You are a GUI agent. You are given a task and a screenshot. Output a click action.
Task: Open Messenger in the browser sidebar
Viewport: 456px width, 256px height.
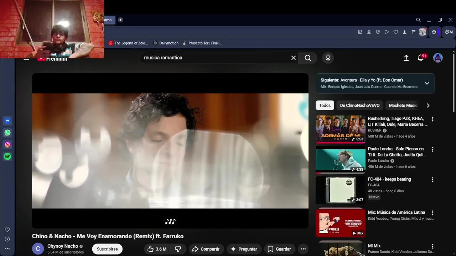(7, 121)
